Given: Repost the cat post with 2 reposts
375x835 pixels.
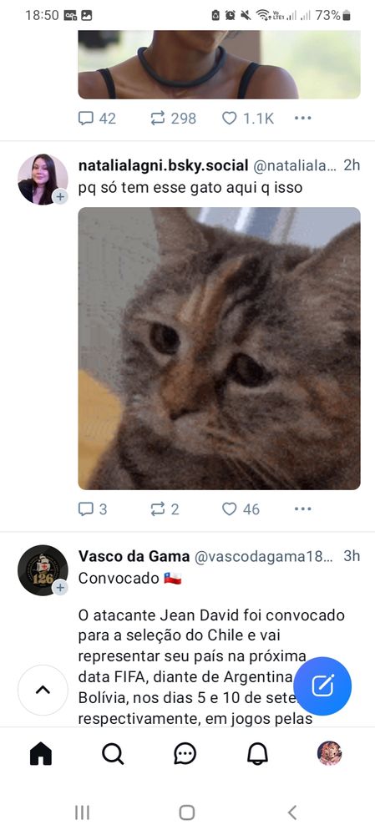Looking at the screenshot, I should coord(165,509).
